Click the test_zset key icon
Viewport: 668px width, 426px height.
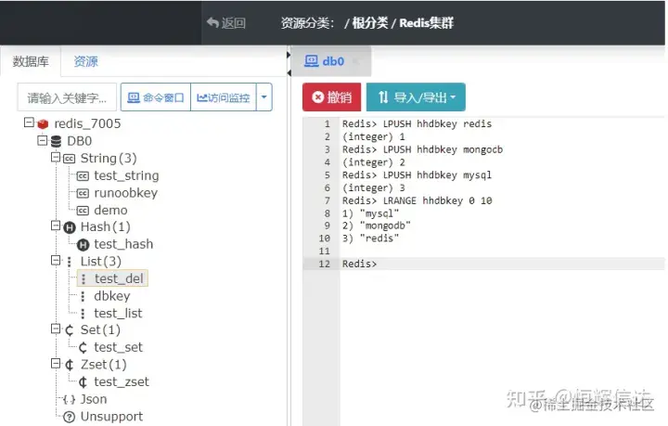[x=83, y=382]
